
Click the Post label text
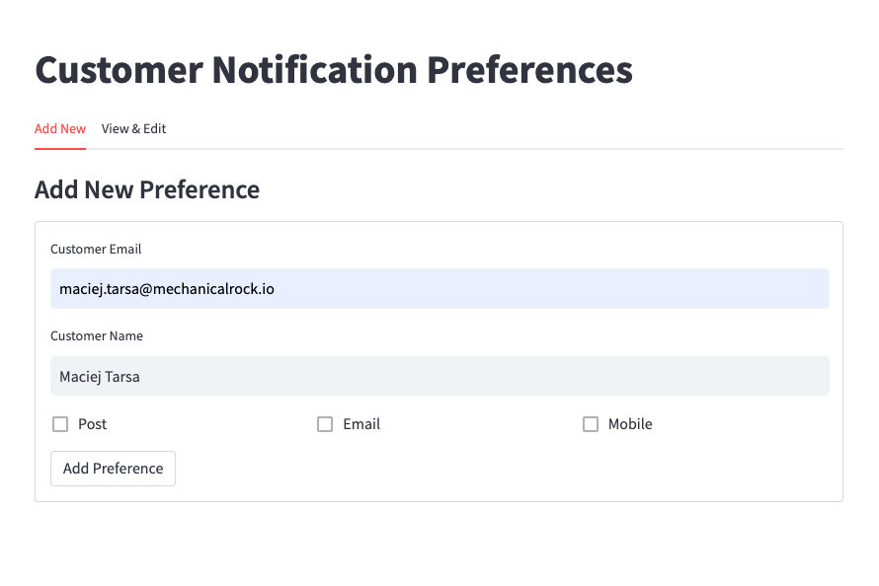pyautogui.click(x=93, y=424)
